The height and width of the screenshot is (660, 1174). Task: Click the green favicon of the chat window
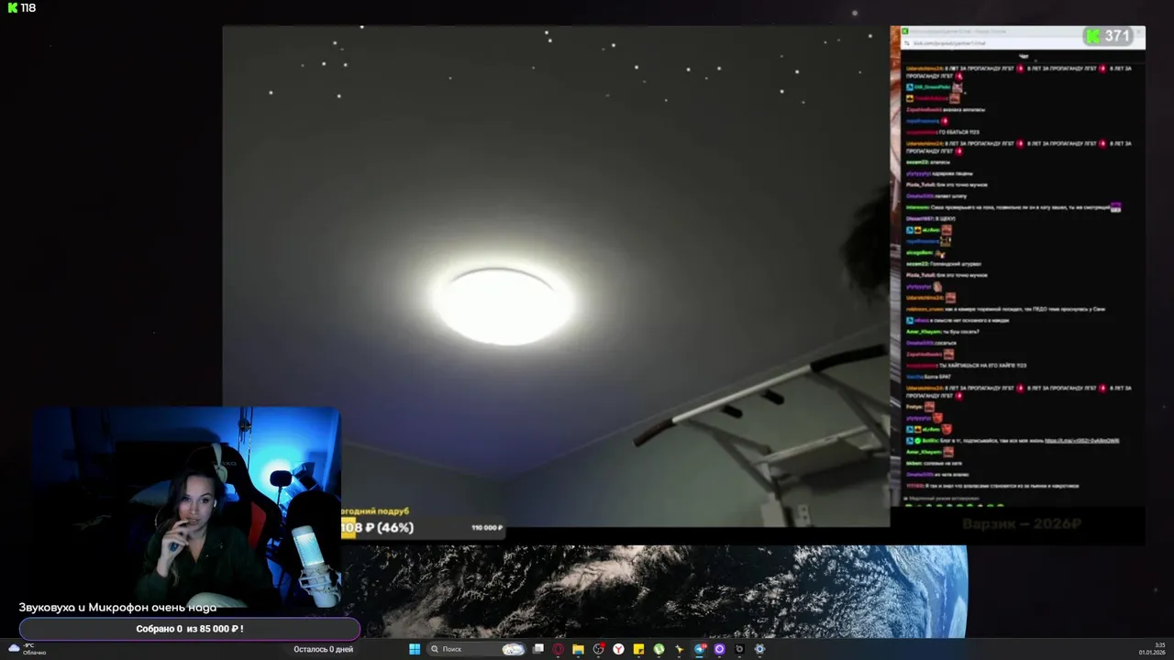click(x=904, y=31)
